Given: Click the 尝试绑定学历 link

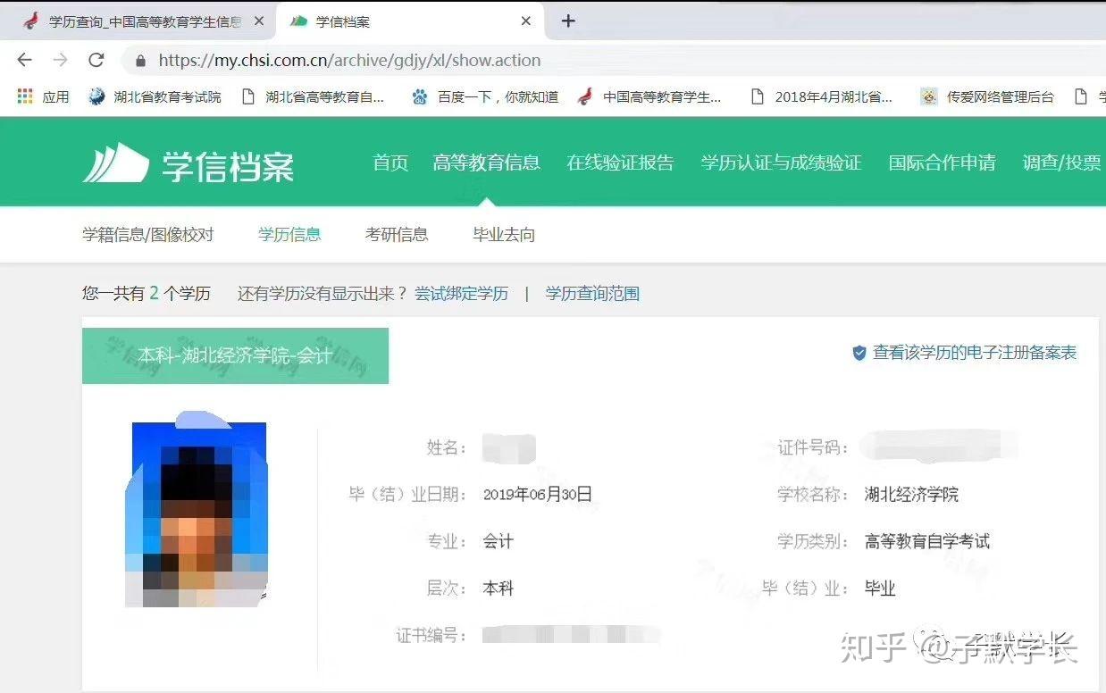Looking at the screenshot, I should click(461, 294).
